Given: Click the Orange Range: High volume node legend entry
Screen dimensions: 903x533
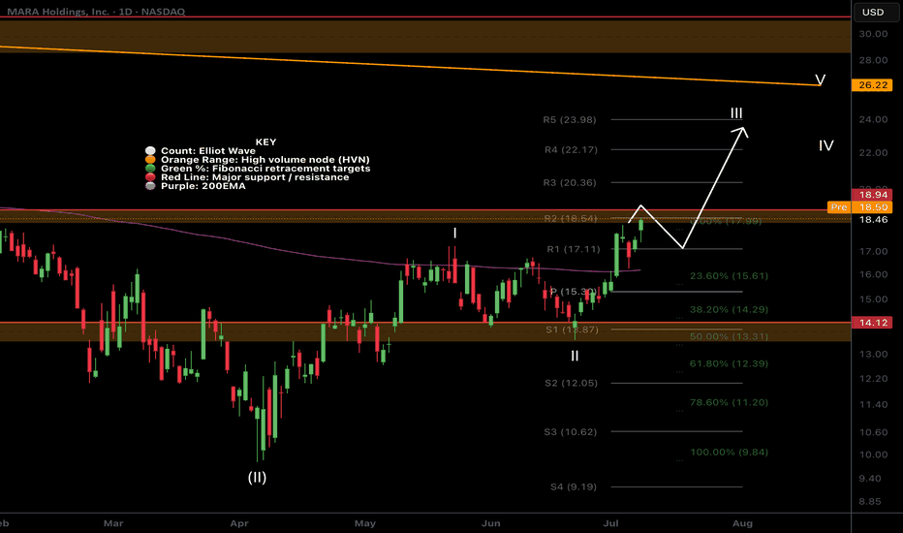Looking at the screenshot, I should [265, 160].
